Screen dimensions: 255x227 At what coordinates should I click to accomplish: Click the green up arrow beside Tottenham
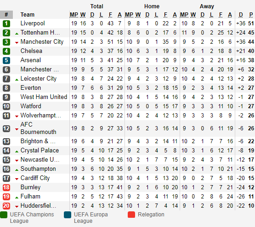[17, 34]
